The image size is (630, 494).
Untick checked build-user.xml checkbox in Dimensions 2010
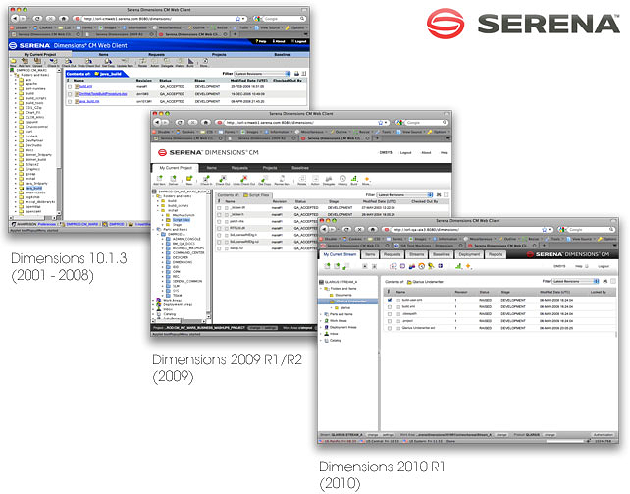(x=390, y=300)
